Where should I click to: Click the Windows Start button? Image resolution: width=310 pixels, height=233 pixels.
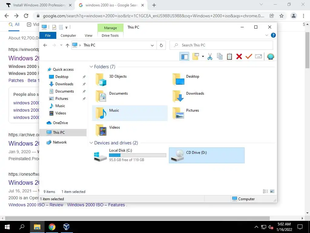(7, 227)
